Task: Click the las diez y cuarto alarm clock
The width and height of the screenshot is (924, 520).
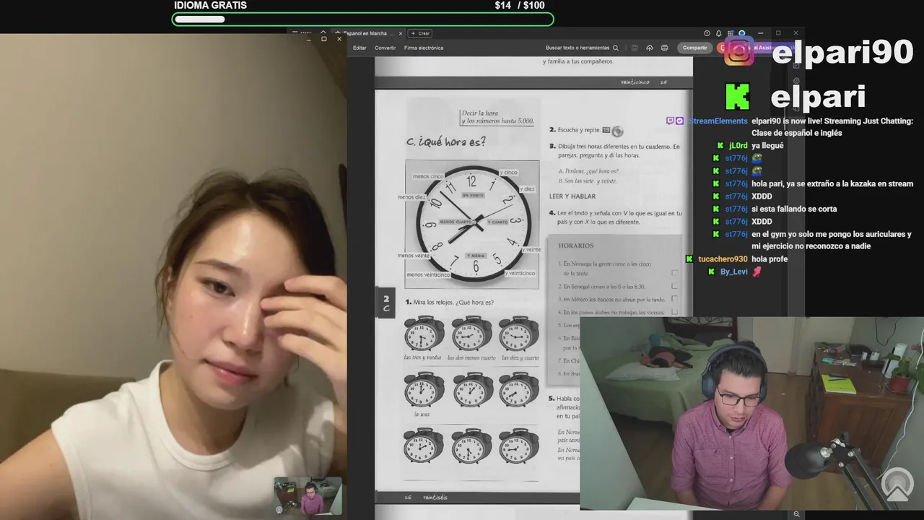Action: click(x=518, y=334)
